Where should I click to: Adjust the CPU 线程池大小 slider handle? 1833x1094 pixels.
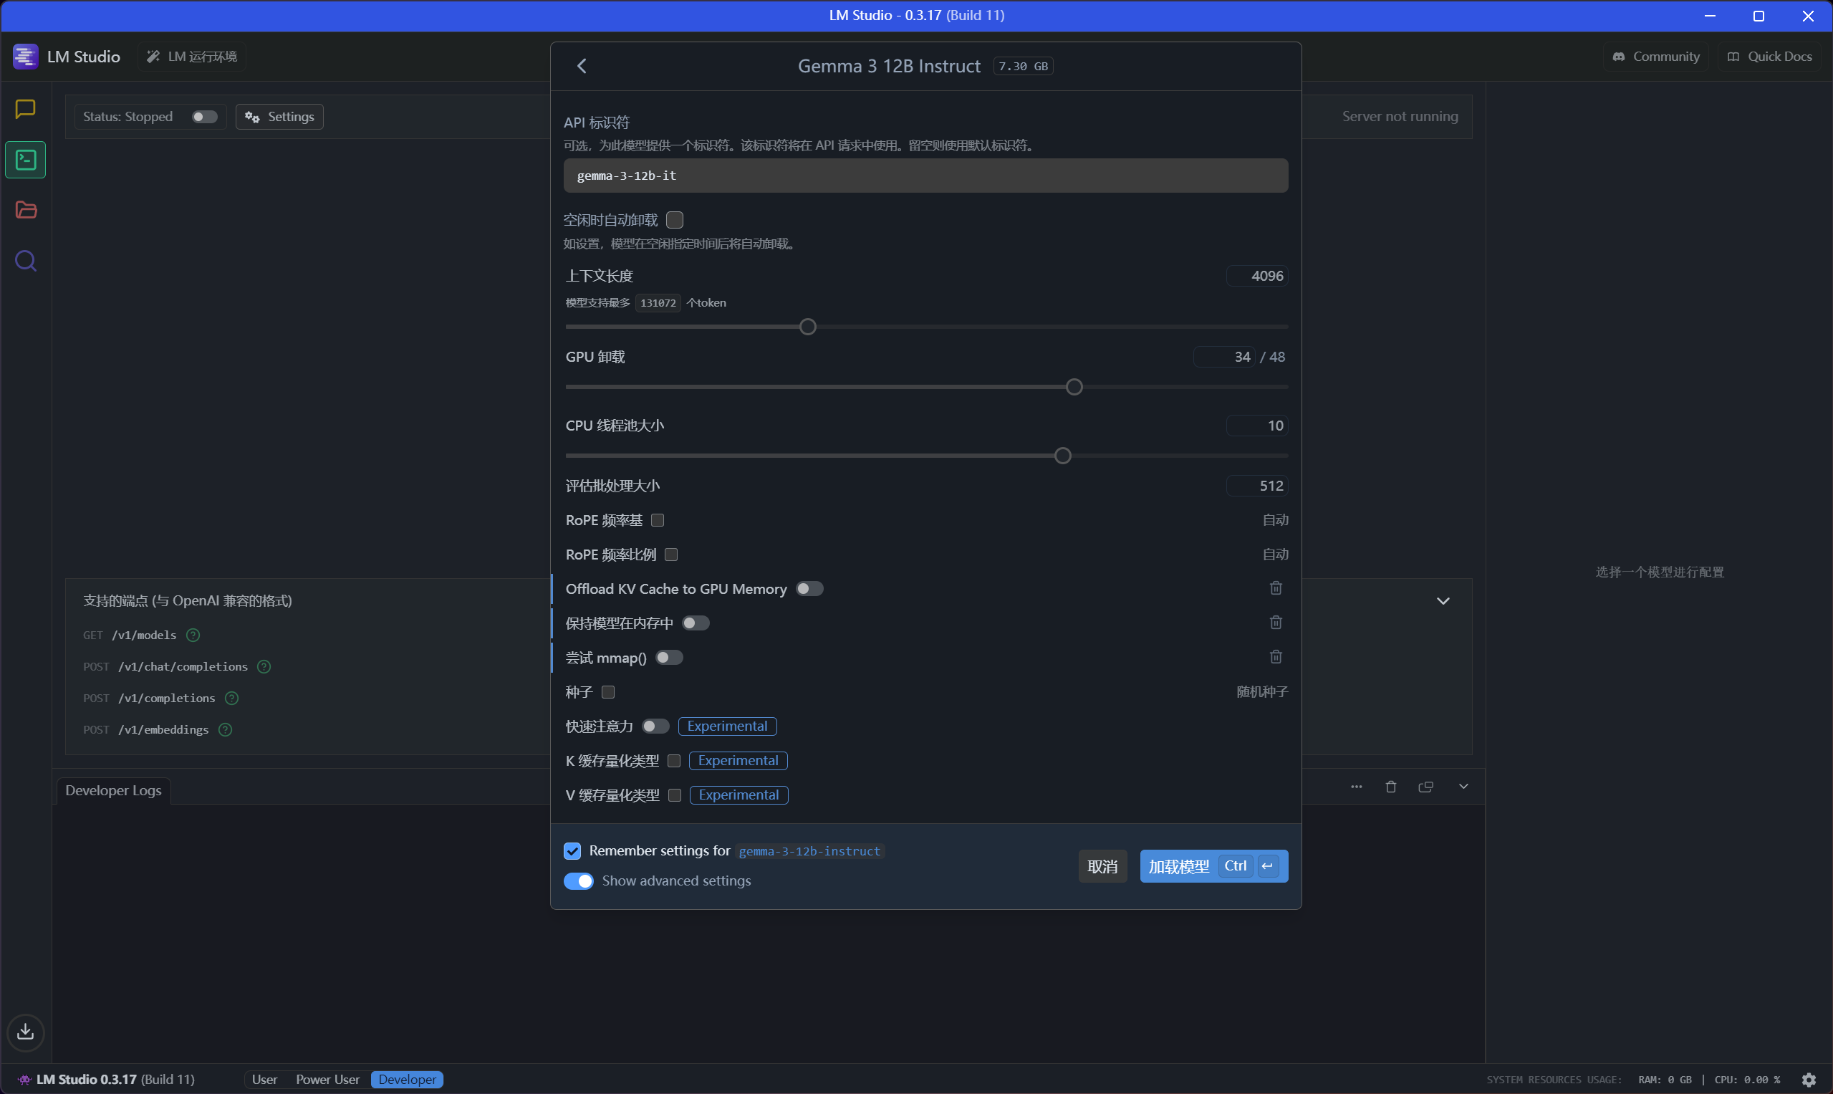(1062, 456)
